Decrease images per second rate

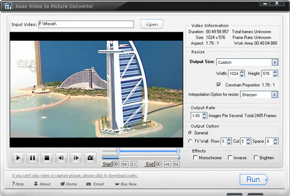[x=204, y=118]
